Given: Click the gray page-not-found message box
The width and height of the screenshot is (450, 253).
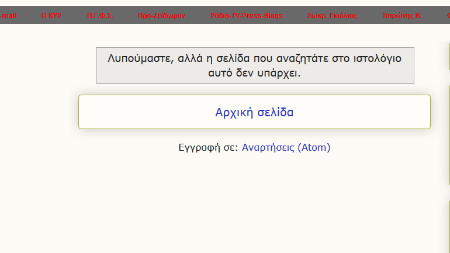Looking at the screenshot, I should pyautogui.click(x=255, y=65).
